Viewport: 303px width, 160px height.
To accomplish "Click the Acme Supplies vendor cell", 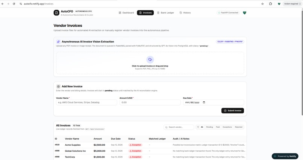I will (x=73, y=145).
